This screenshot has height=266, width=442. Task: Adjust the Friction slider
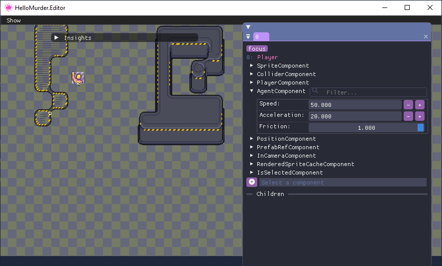pos(366,128)
